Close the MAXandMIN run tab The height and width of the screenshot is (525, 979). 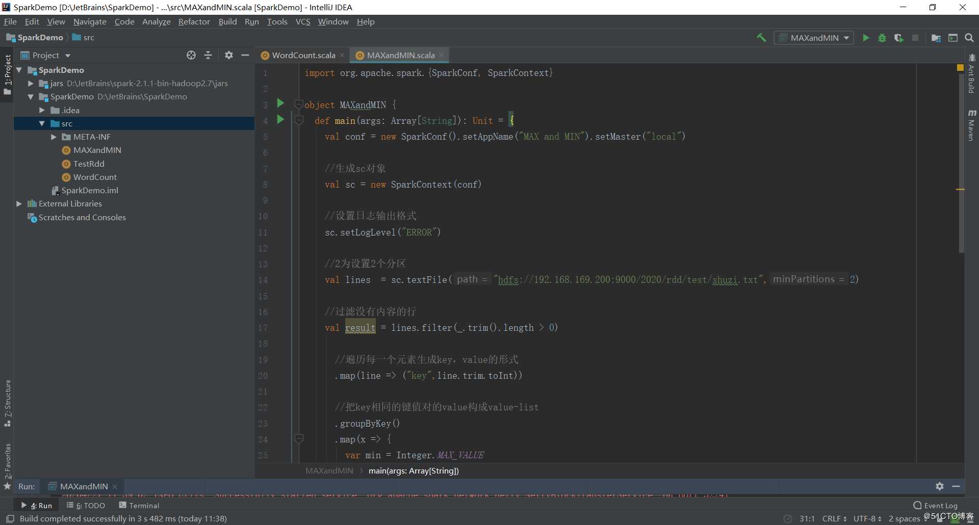[x=115, y=486]
